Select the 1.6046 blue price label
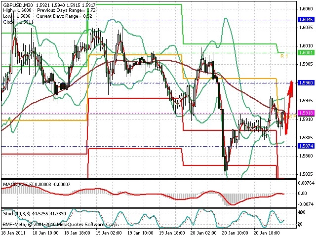This screenshot has width=316, height=237. pyautogui.click(x=306, y=20)
